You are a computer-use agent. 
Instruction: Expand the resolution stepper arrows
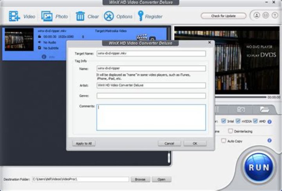tap(83, 37)
